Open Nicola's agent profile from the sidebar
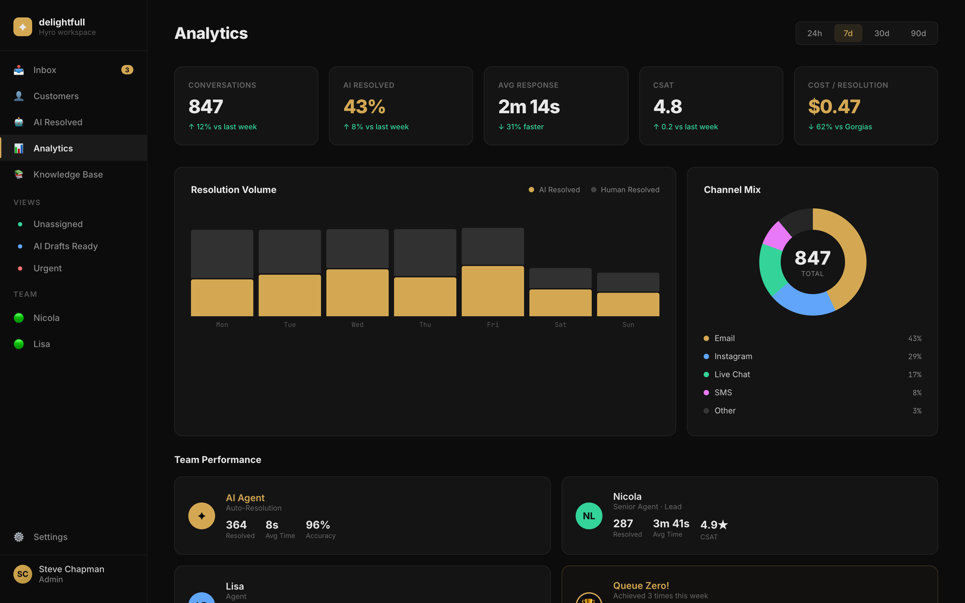 (x=47, y=318)
